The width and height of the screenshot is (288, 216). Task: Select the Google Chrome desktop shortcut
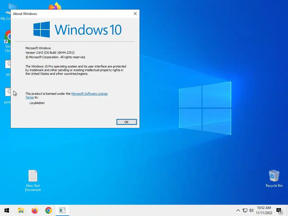[7, 41]
